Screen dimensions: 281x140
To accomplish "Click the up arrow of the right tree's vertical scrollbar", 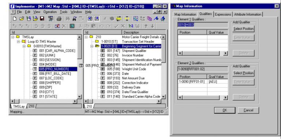I will tap(163, 37).
